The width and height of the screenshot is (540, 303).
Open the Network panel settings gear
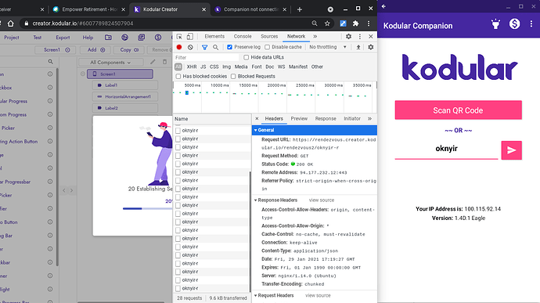click(370, 47)
